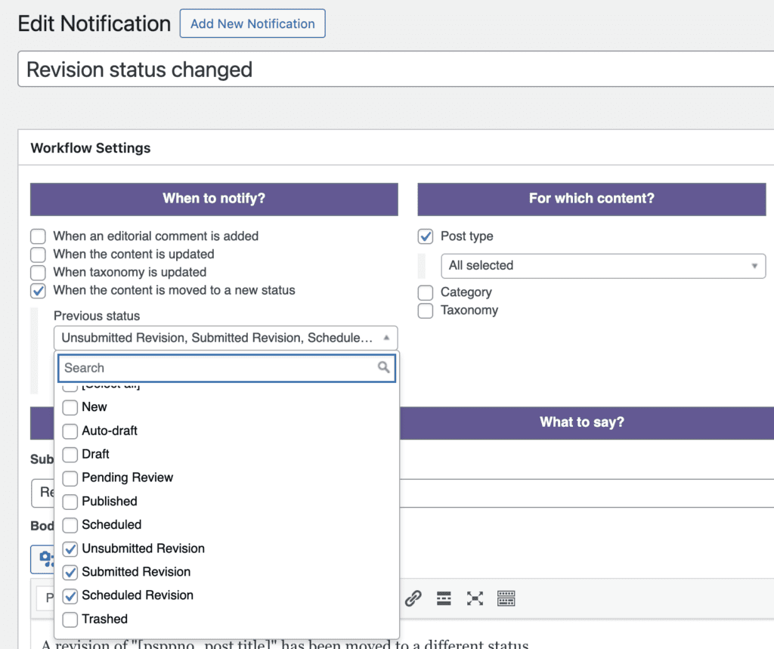The width and height of the screenshot is (774, 649).
Task: Click the magnifier icon in the search field
Action: click(x=384, y=368)
